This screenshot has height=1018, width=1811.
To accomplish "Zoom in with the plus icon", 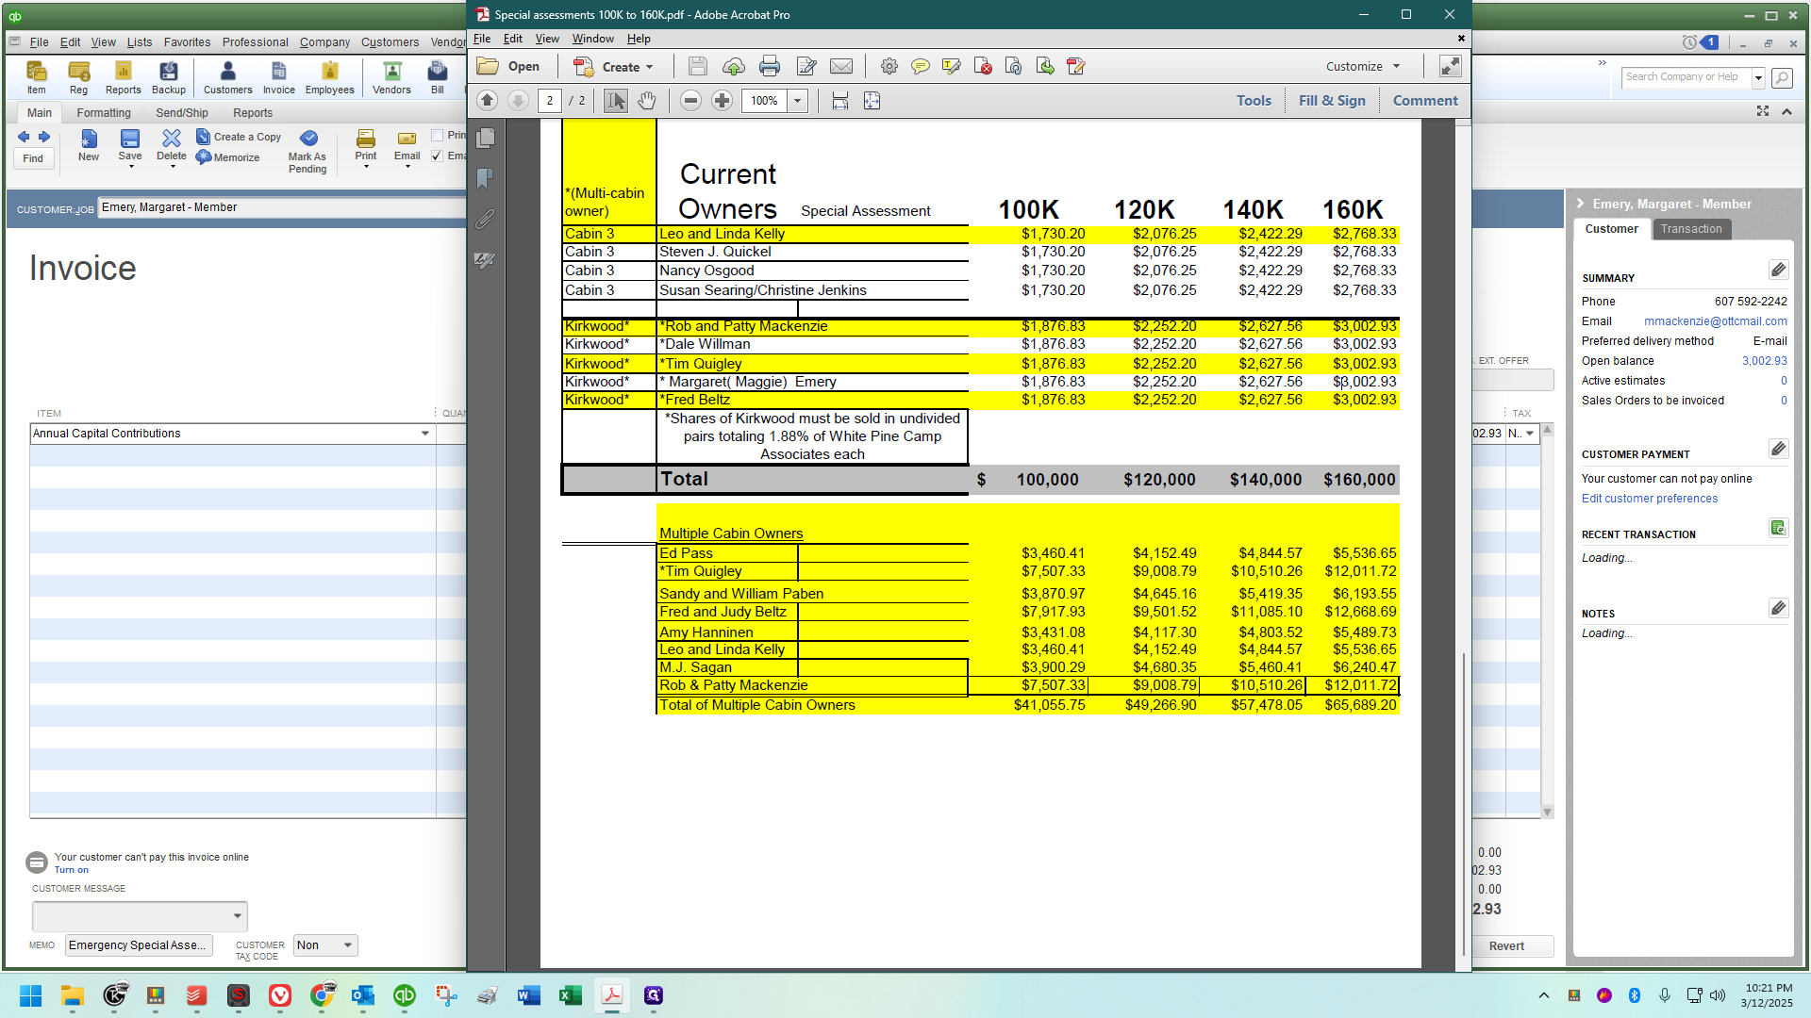I will pos(722,101).
